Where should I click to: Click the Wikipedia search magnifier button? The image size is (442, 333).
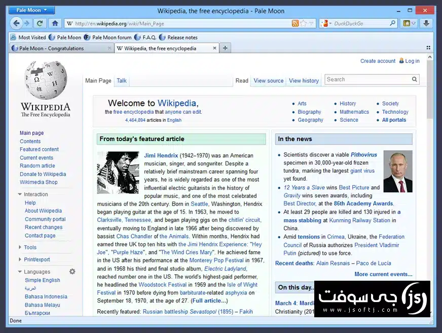coord(415,80)
